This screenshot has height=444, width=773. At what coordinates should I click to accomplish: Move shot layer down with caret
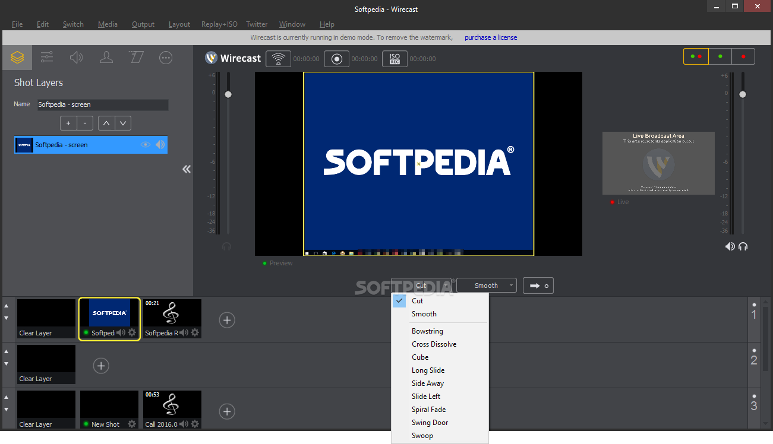(123, 123)
